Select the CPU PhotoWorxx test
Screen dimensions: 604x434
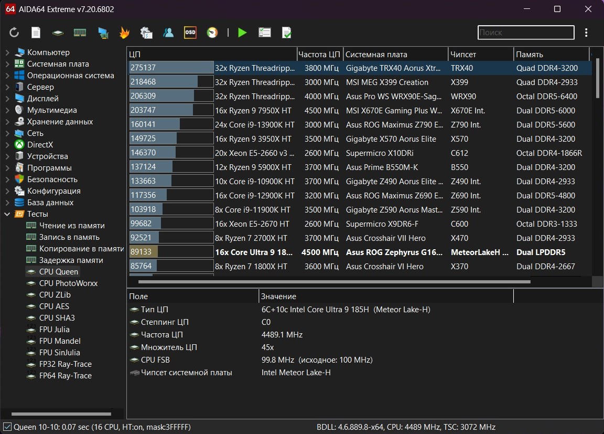68,283
